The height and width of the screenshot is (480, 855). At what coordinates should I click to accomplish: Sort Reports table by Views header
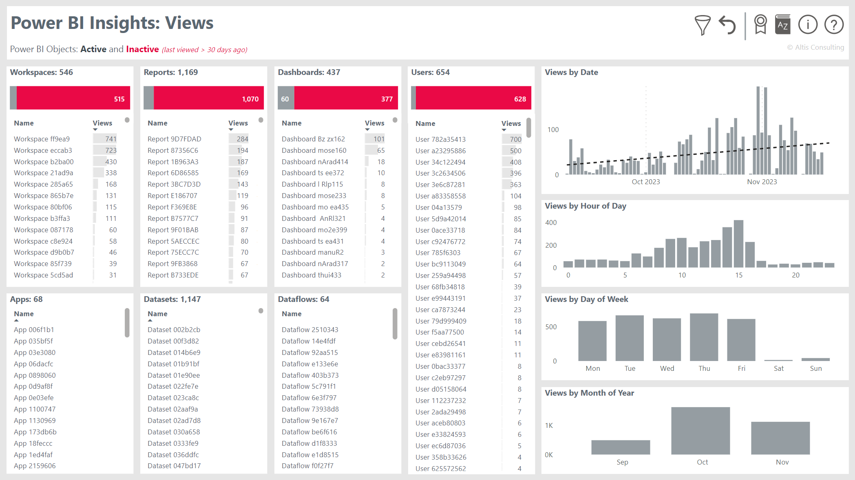238,123
